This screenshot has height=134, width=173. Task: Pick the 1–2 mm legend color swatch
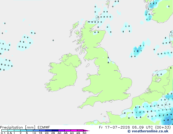17,130
